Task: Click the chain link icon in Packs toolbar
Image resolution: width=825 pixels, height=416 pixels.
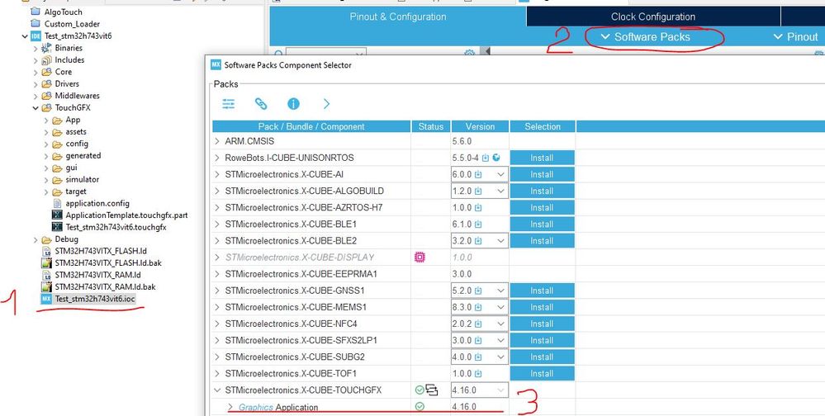Action: click(x=261, y=104)
